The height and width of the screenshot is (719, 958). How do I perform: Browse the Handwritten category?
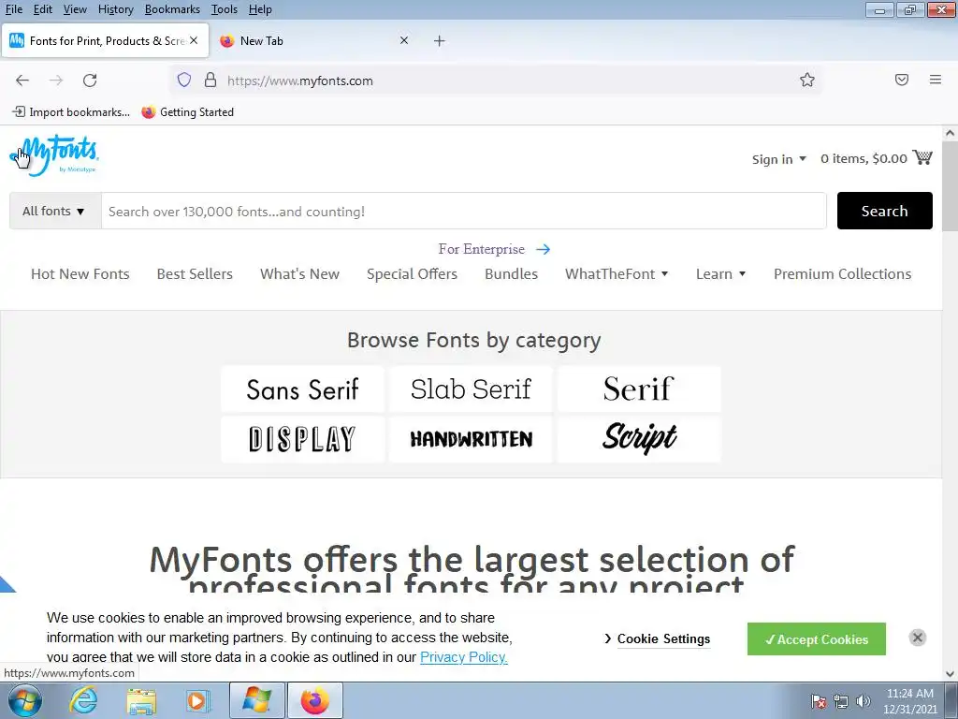coord(472,439)
